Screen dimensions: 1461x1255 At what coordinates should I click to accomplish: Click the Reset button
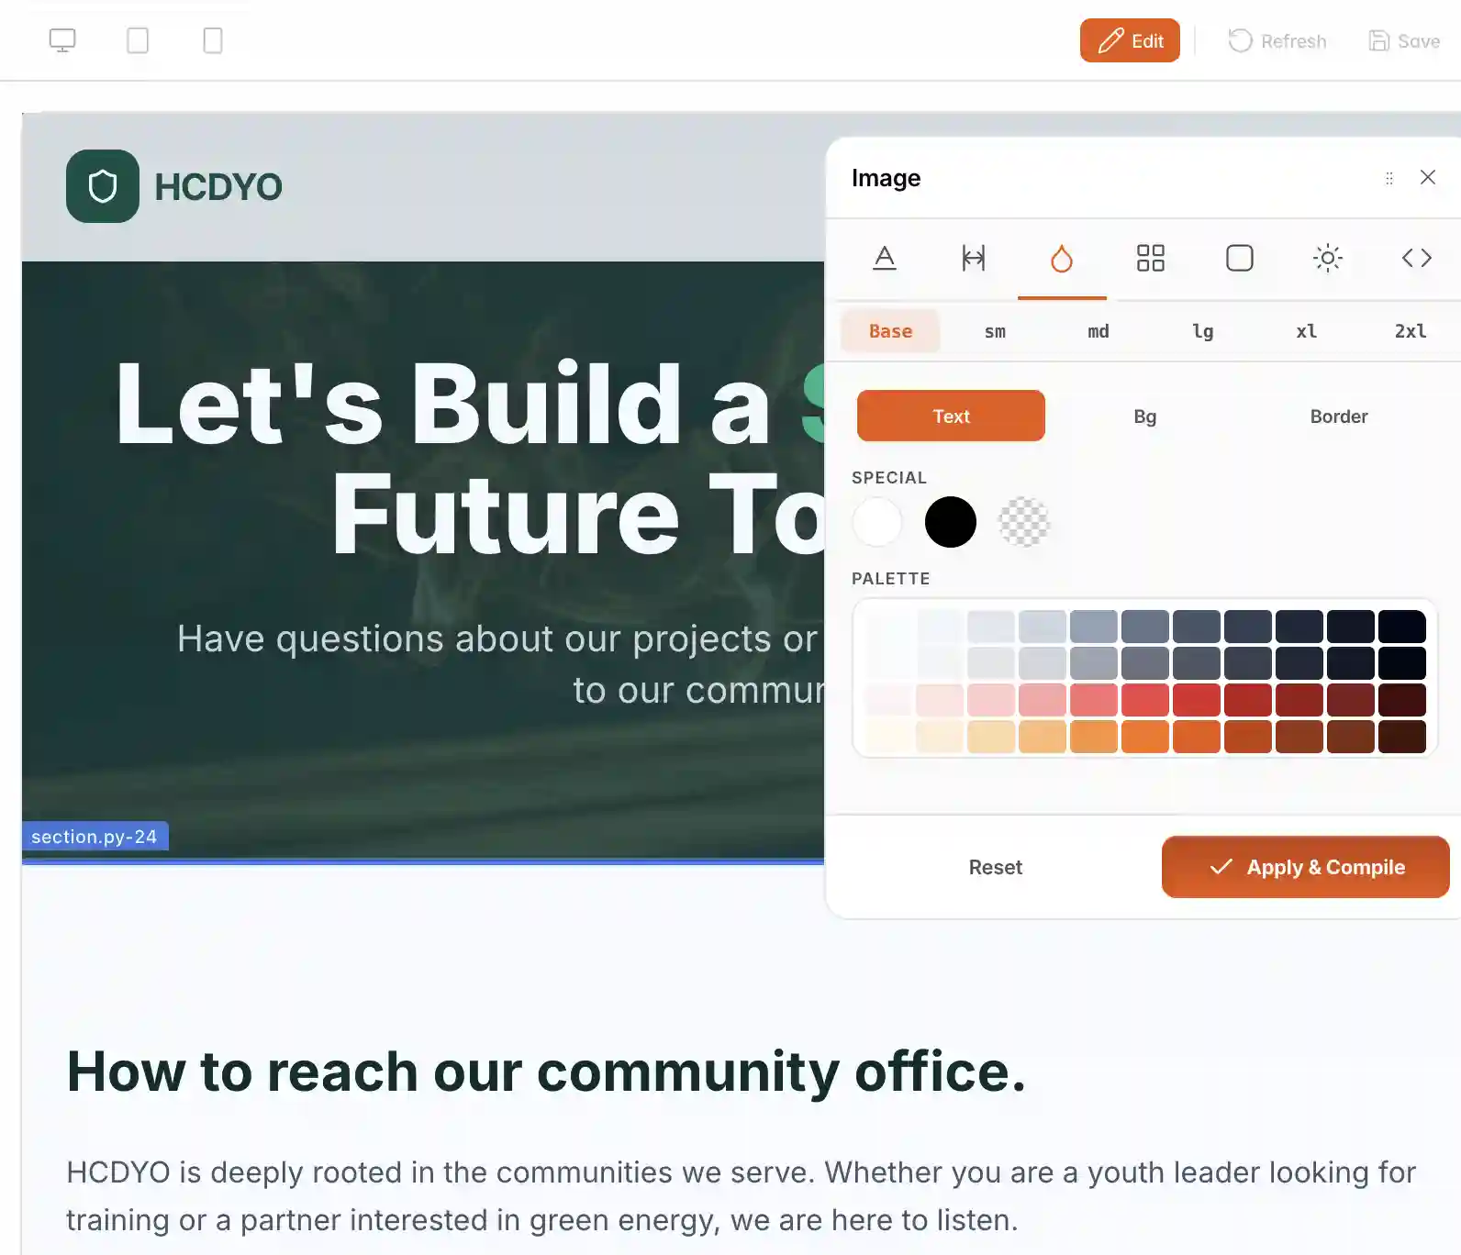click(996, 867)
